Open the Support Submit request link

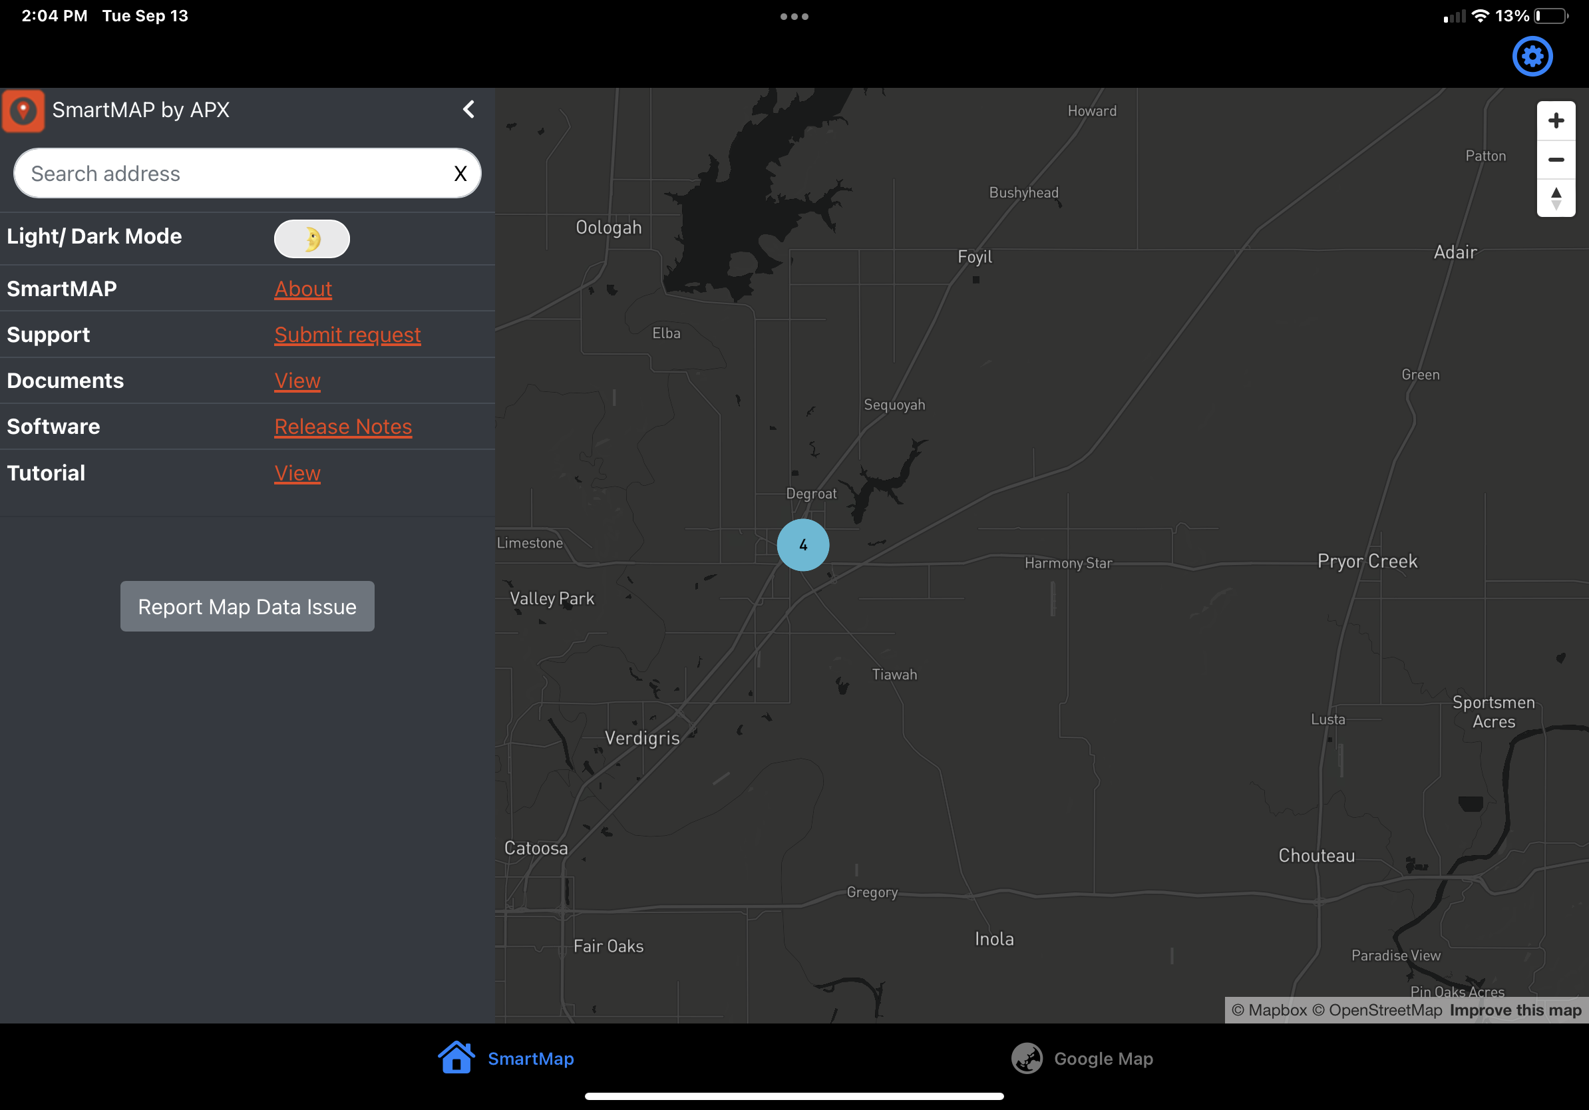point(347,334)
